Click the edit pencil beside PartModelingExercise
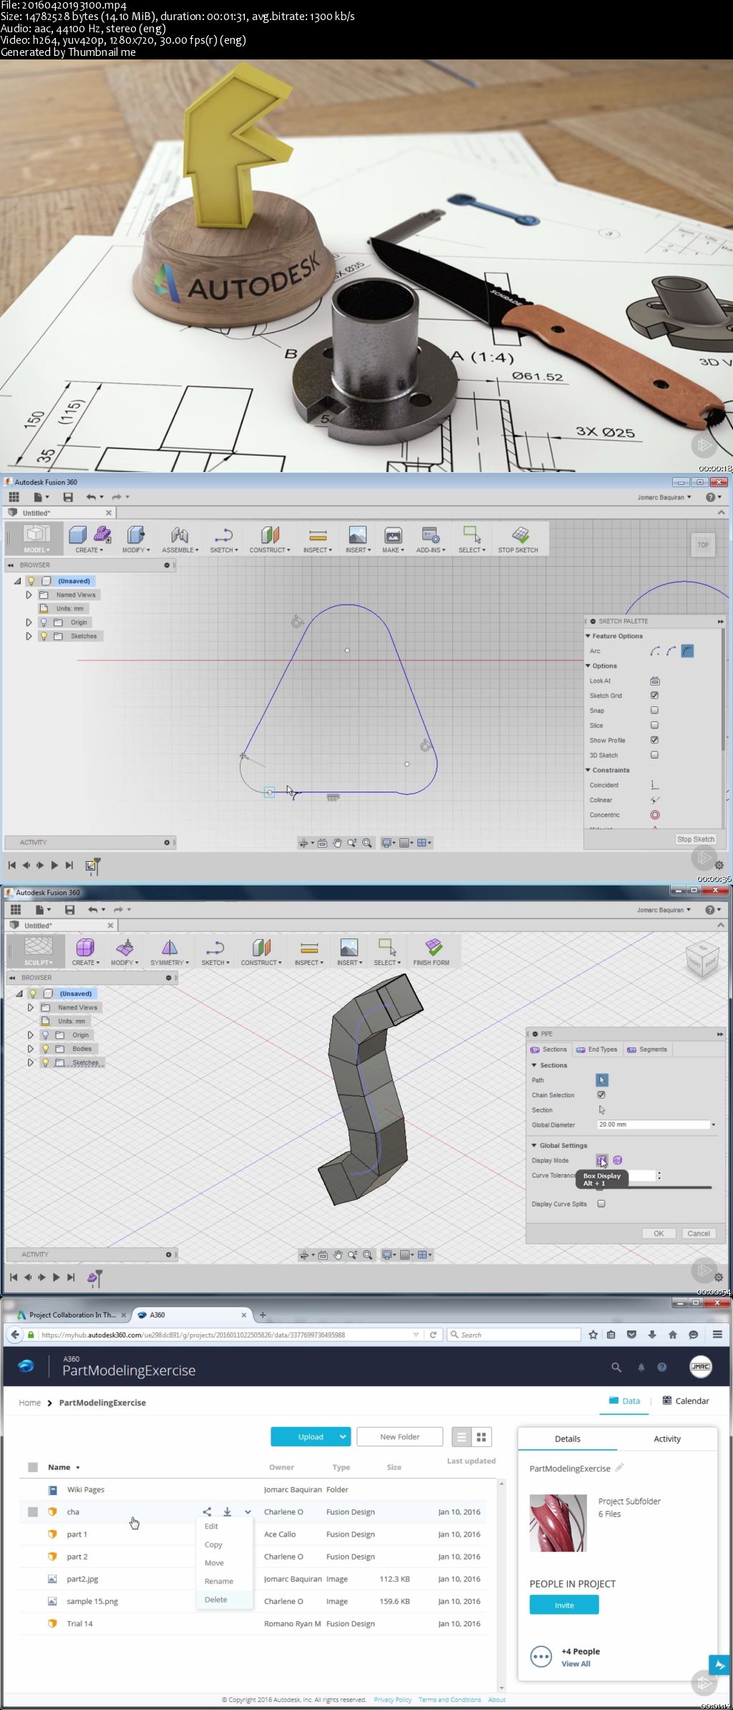Screen dimensions: 733x1710 click(619, 1468)
